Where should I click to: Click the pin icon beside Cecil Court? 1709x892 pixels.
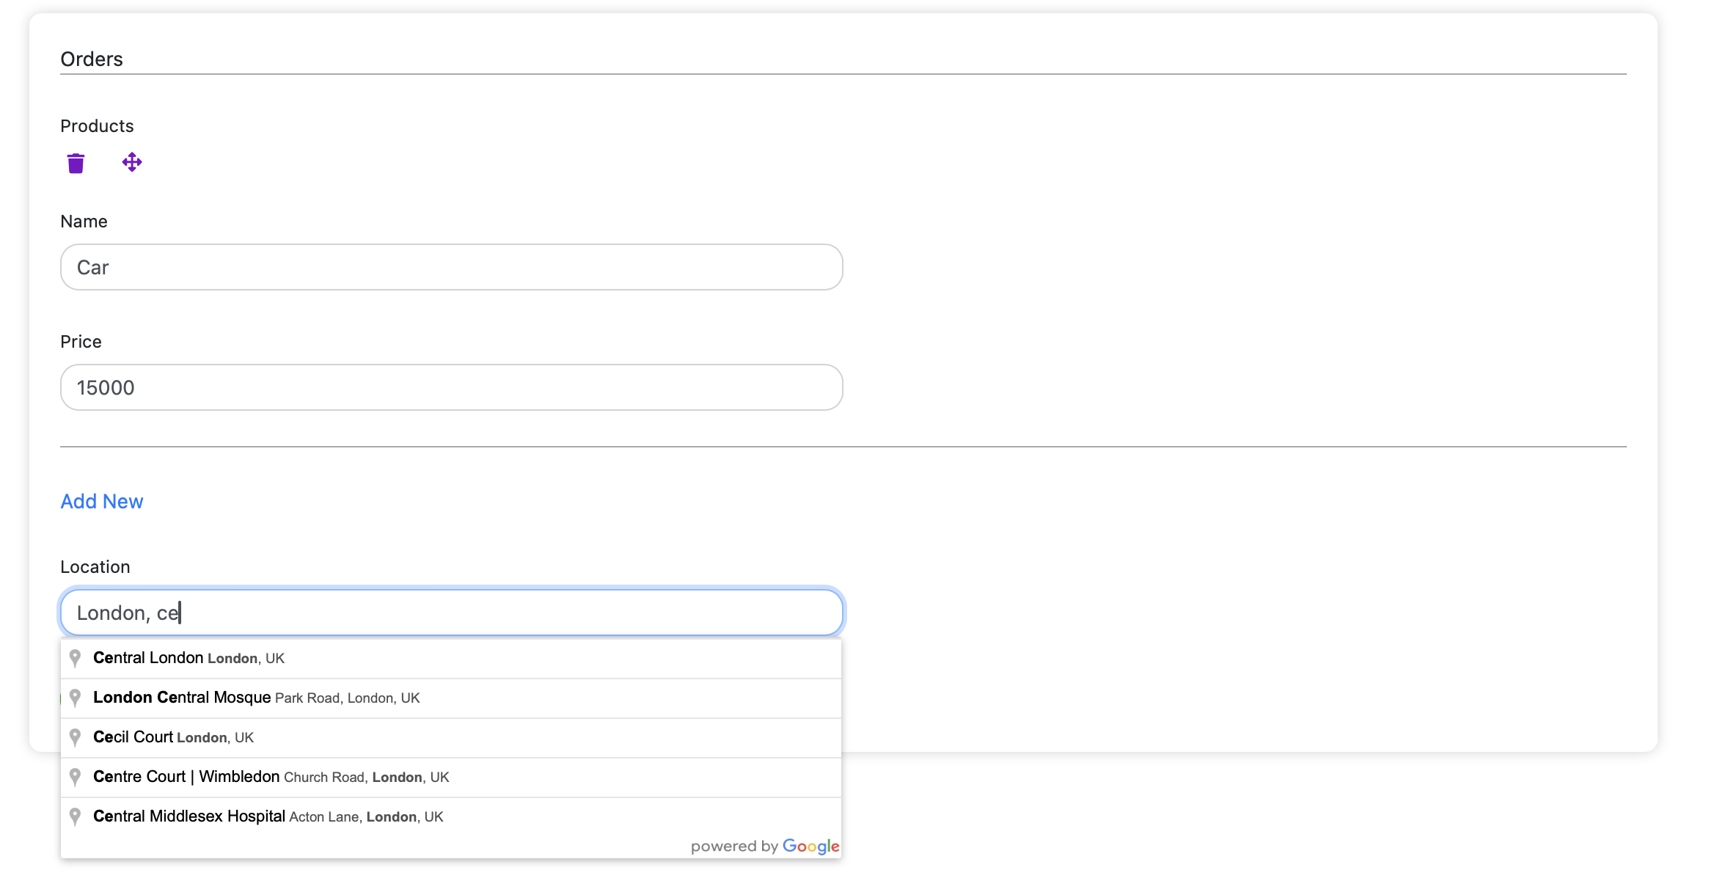click(75, 737)
